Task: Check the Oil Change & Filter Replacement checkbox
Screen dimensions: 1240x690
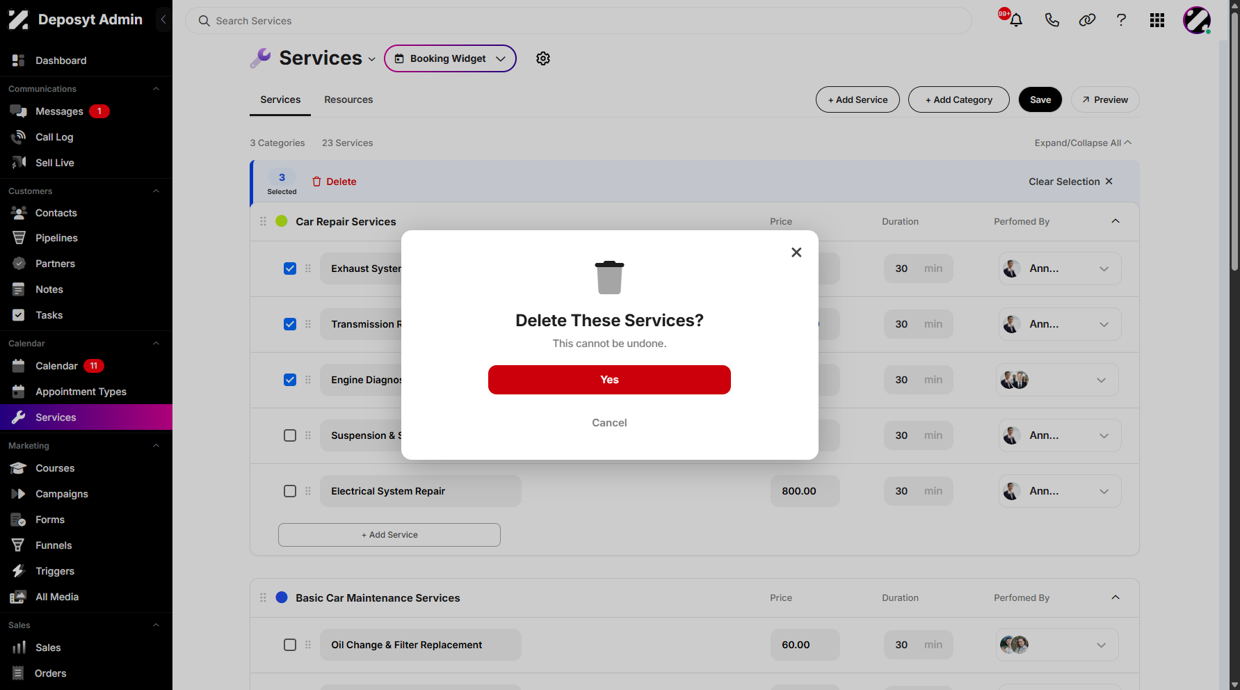Action: 290,645
